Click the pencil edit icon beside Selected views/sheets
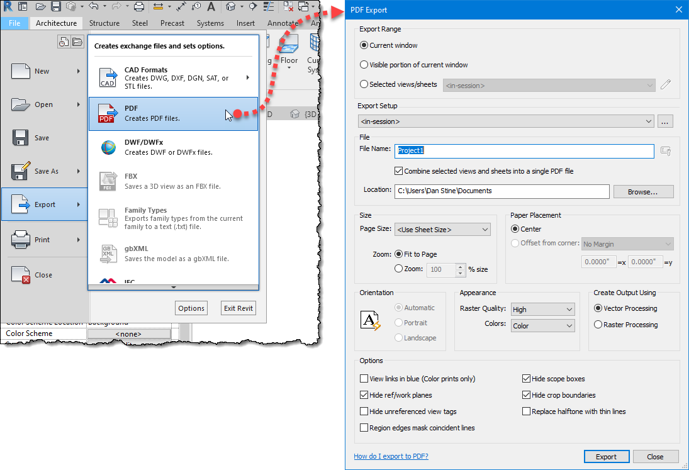This screenshot has height=470, width=689. 666,84
